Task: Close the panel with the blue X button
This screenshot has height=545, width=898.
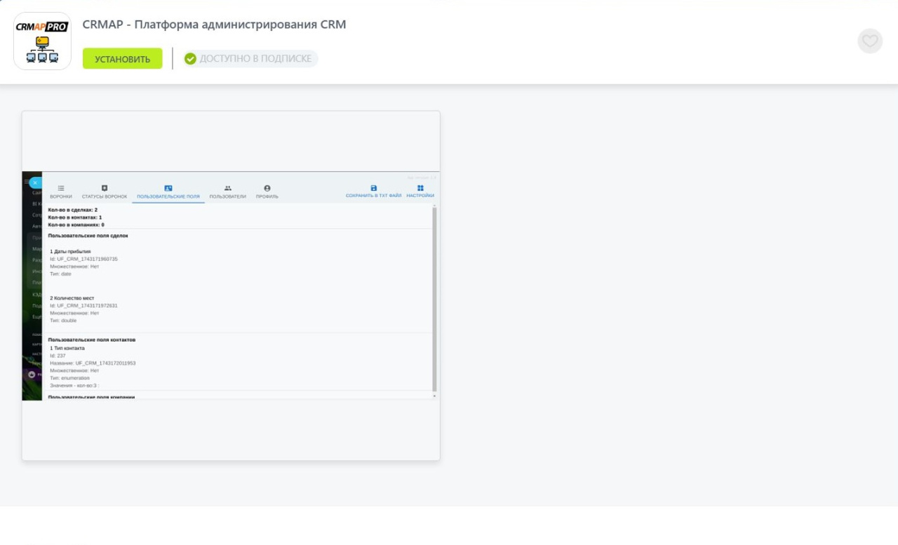Action: (x=35, y=183)
